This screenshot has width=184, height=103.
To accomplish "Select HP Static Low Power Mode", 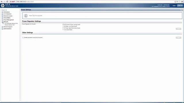I will (63, 26).
